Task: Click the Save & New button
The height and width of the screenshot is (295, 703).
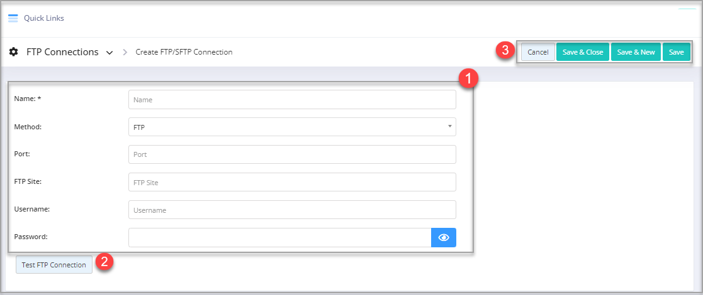Action: pyautogui.click(x=636, y=52)
